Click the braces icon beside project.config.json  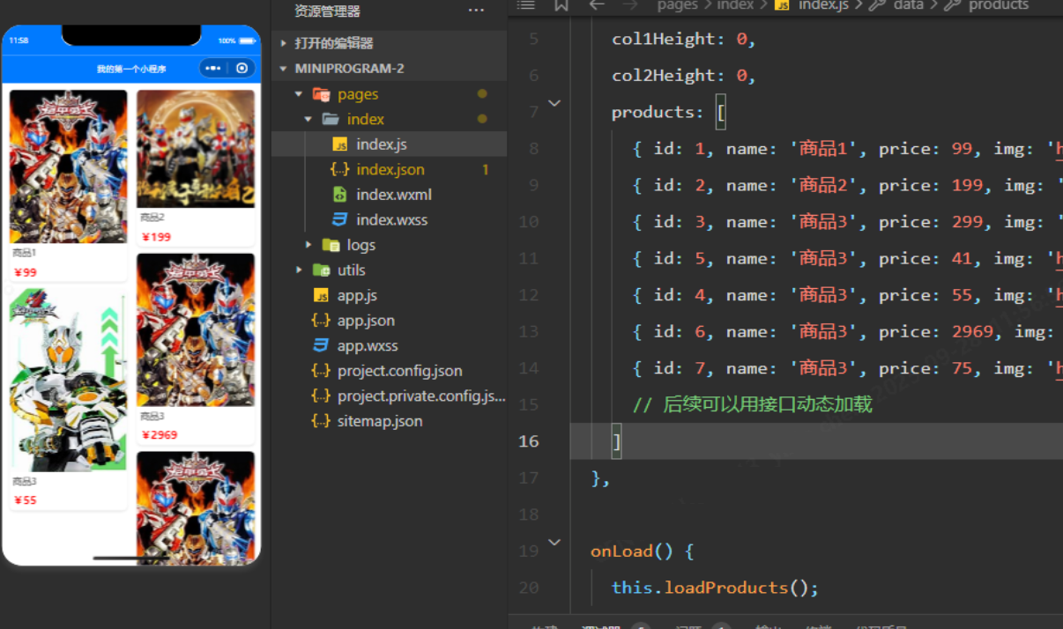[x=321, y=371]
